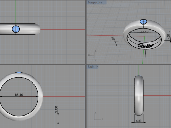
Task: Open the Right viewport title label
Action: (x=91, y=66)
